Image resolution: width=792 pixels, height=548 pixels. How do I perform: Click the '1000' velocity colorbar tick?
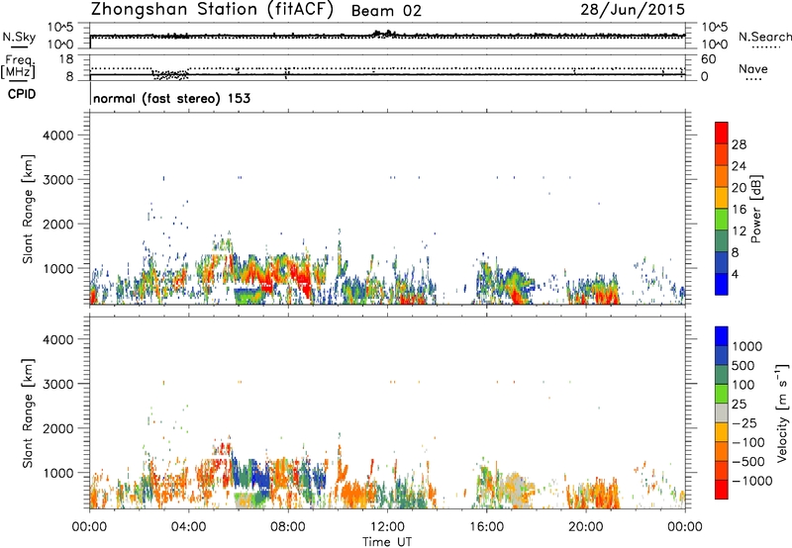747,346
